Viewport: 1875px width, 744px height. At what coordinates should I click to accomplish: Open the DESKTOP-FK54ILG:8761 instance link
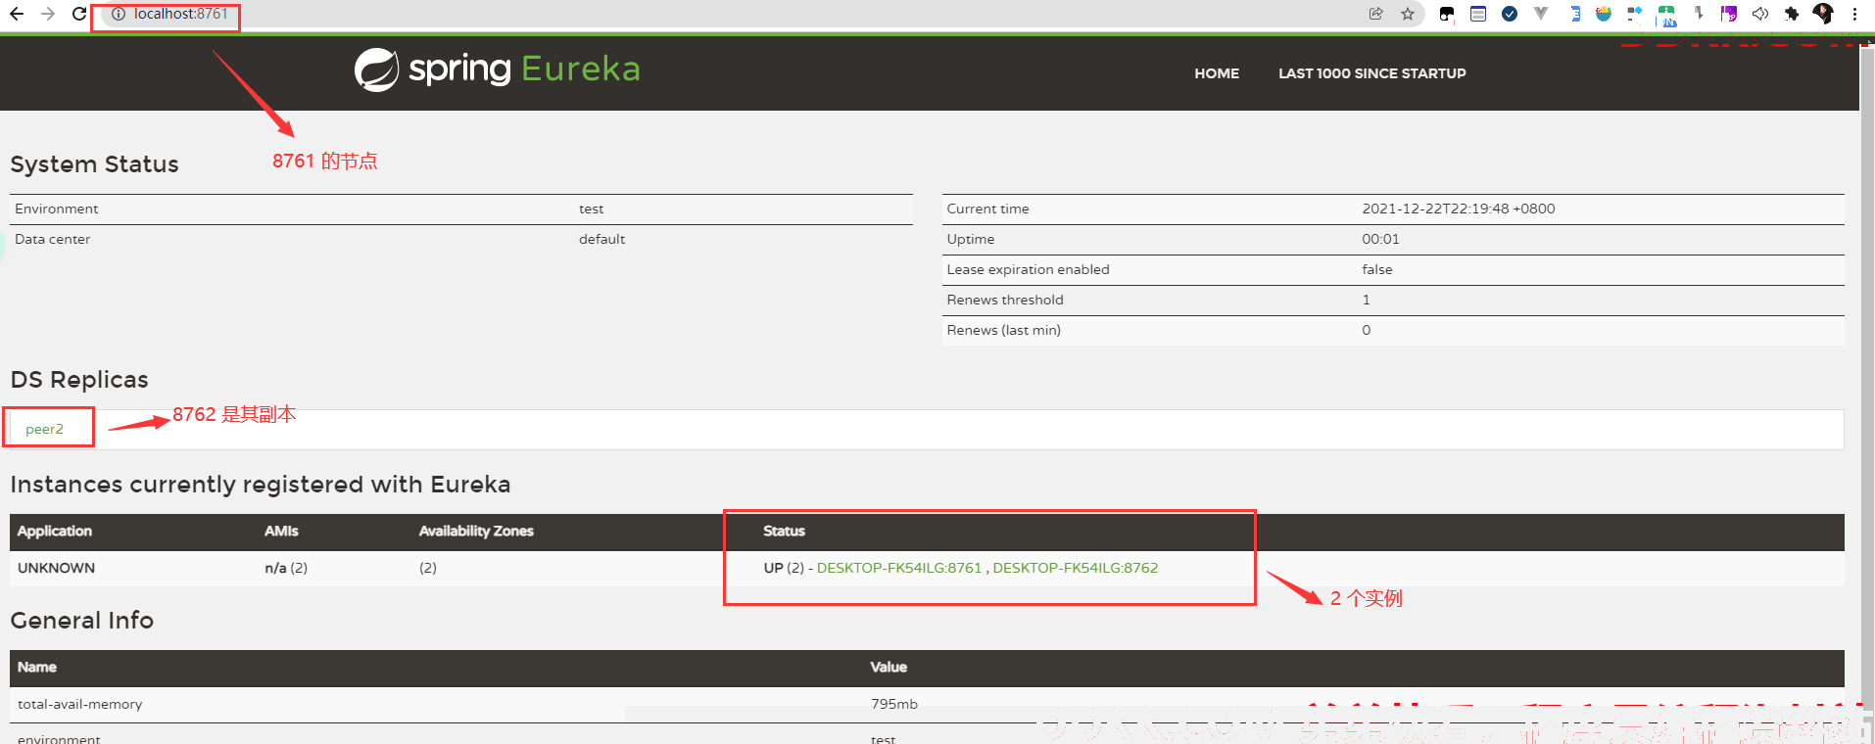coord(898,568)
